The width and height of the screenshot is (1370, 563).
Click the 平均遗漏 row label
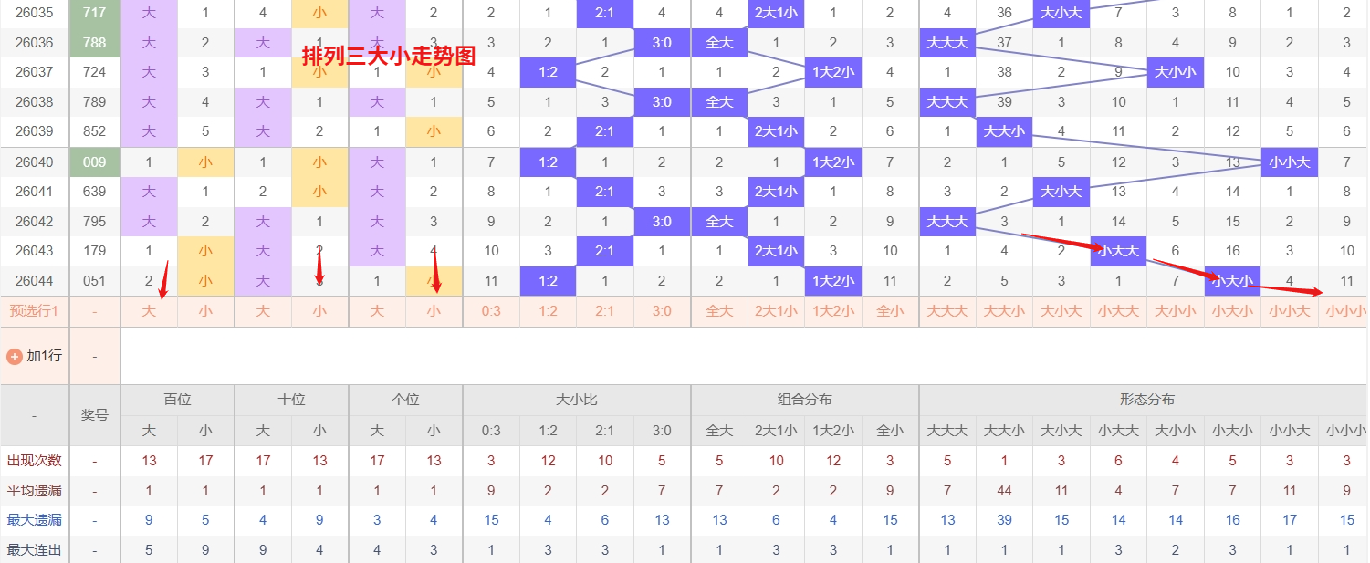34,490
